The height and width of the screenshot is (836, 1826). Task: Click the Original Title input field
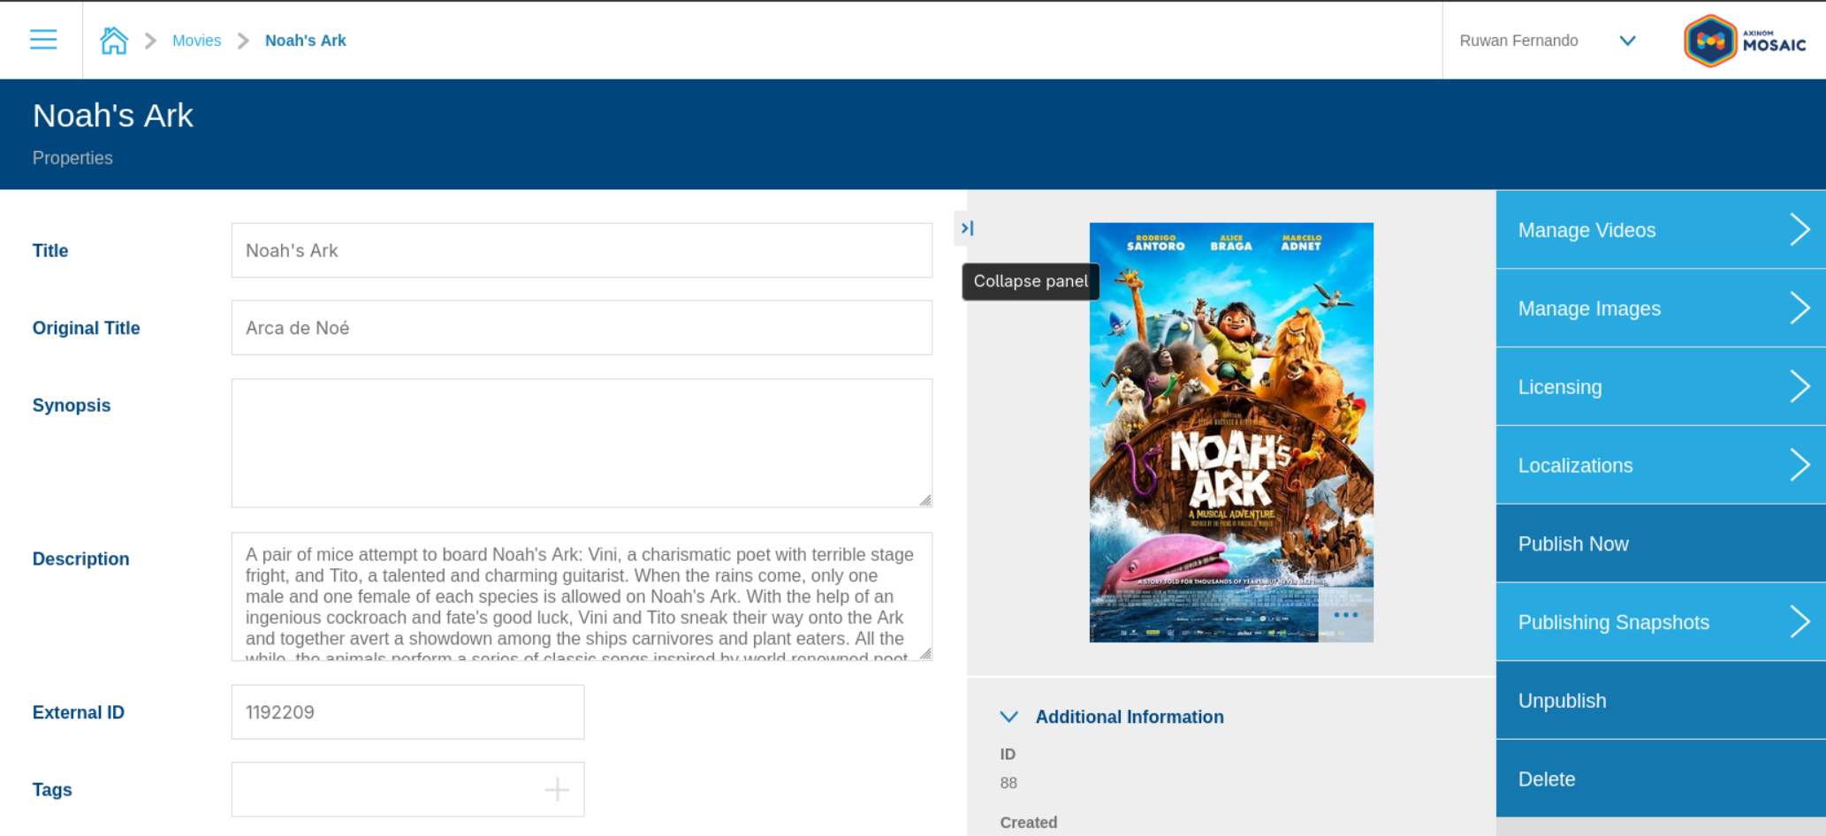(x=581, y=328)
